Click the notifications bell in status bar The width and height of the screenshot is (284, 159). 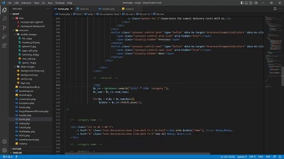pos(280,157)
